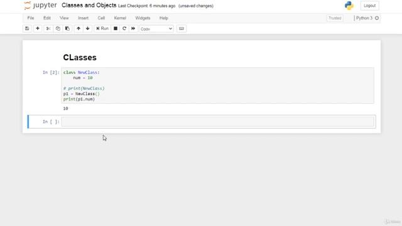
Task: Open the View menu
Action: (x=64, y=18)
